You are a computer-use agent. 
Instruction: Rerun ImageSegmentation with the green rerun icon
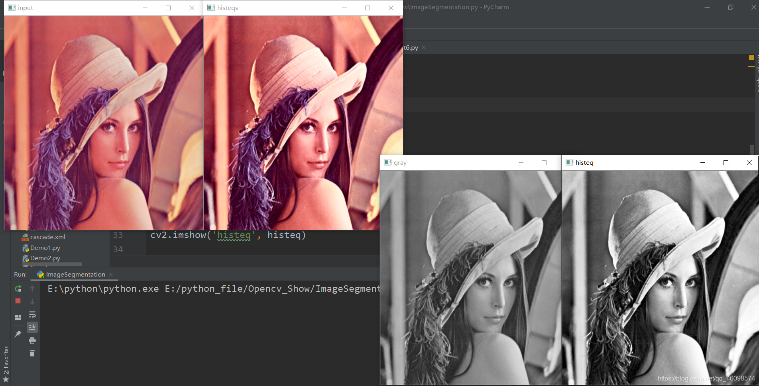[18, 289]
